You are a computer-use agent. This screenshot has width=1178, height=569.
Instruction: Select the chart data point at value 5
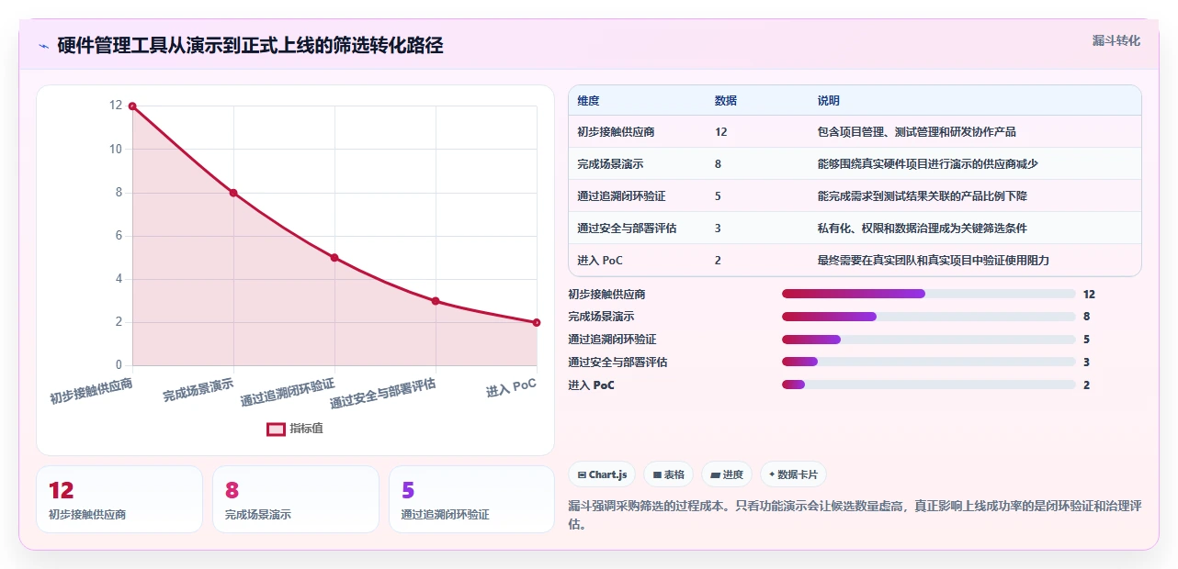pos(334,258)
